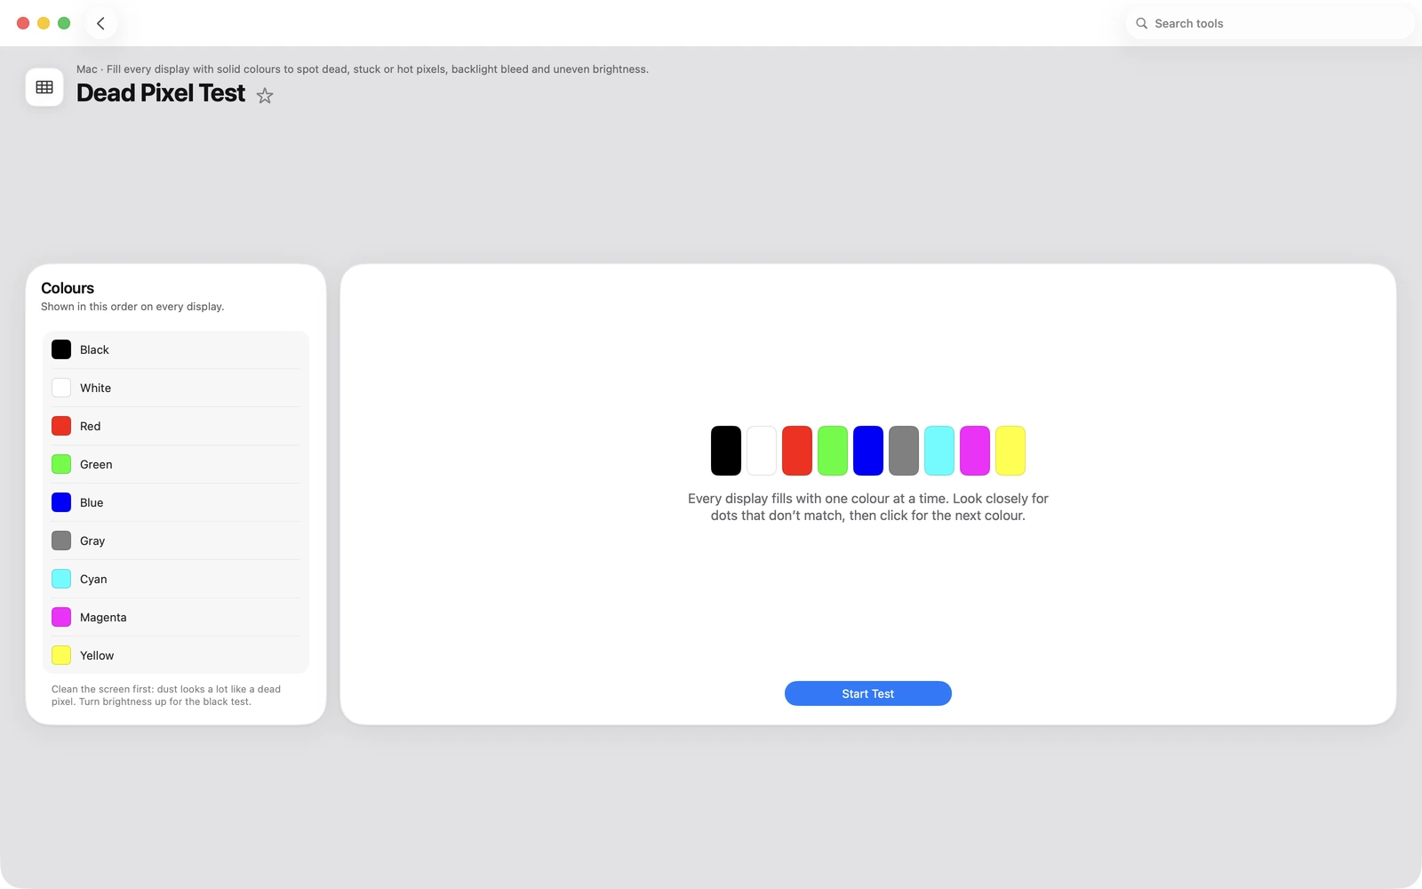Image resolution: width=1422 pixels, height=889 pixels.
Task: Click the "Yellow" label text
Action: [x=97, y=655]
